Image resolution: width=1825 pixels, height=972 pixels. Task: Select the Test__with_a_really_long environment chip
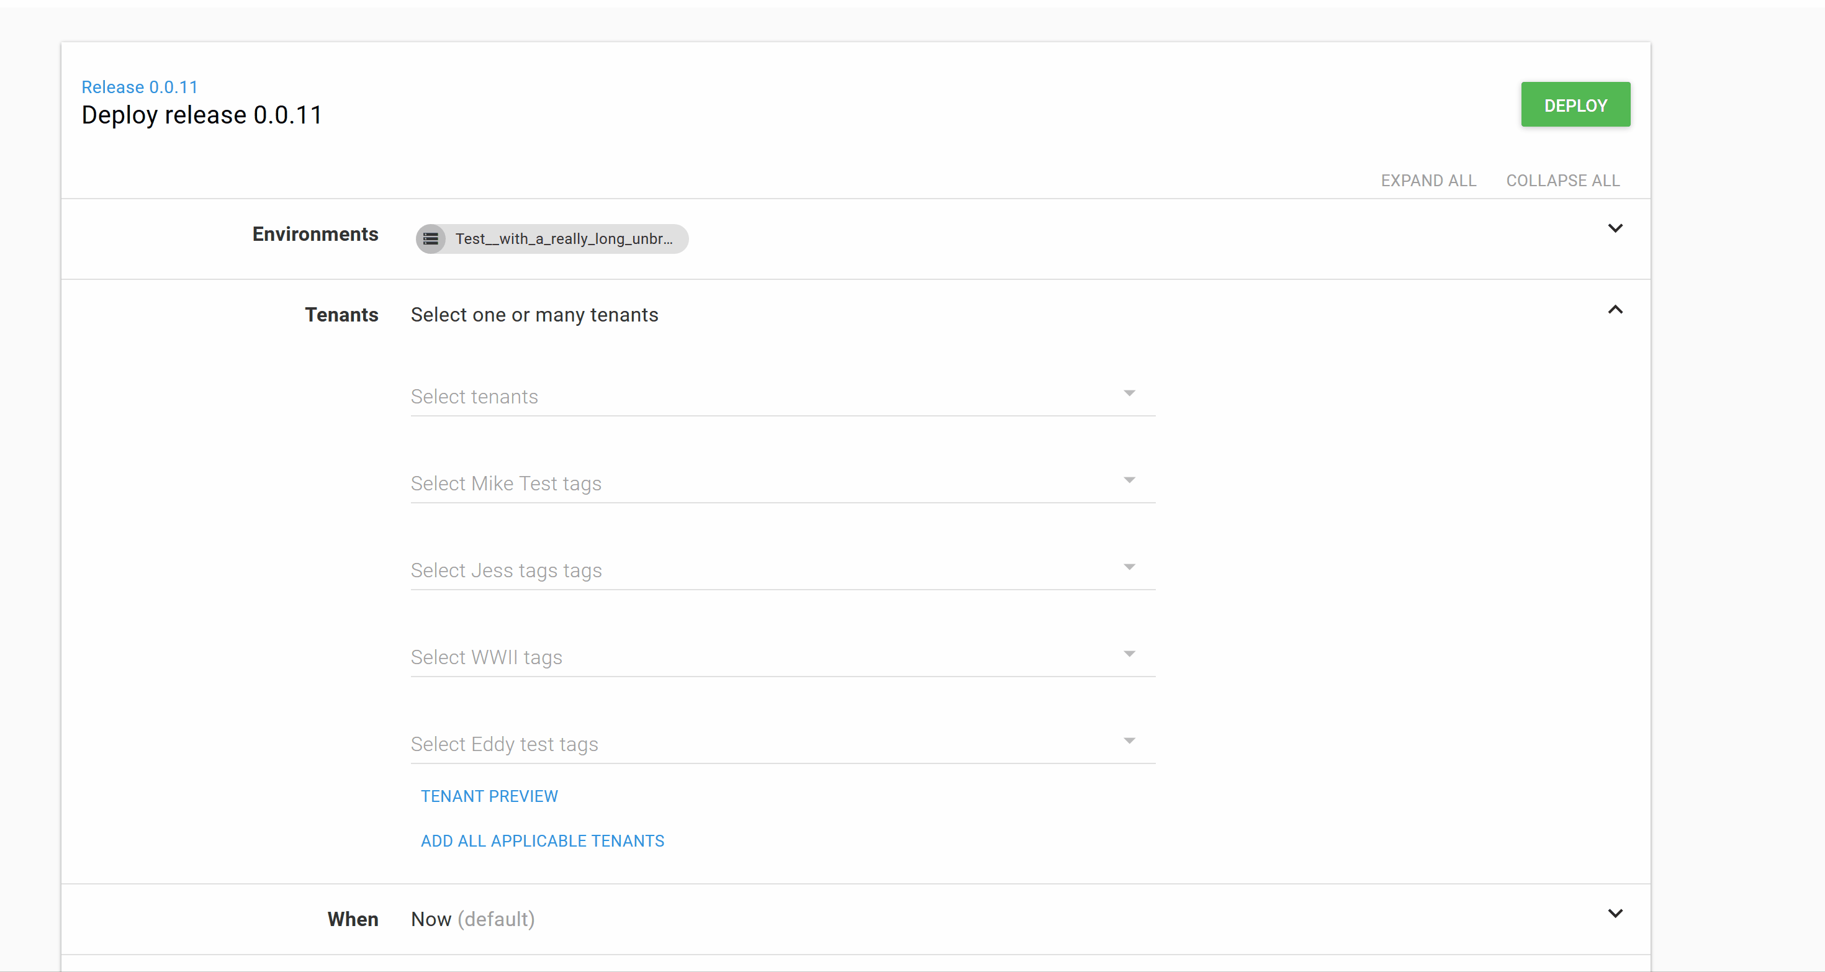click(x=560, y=239)
